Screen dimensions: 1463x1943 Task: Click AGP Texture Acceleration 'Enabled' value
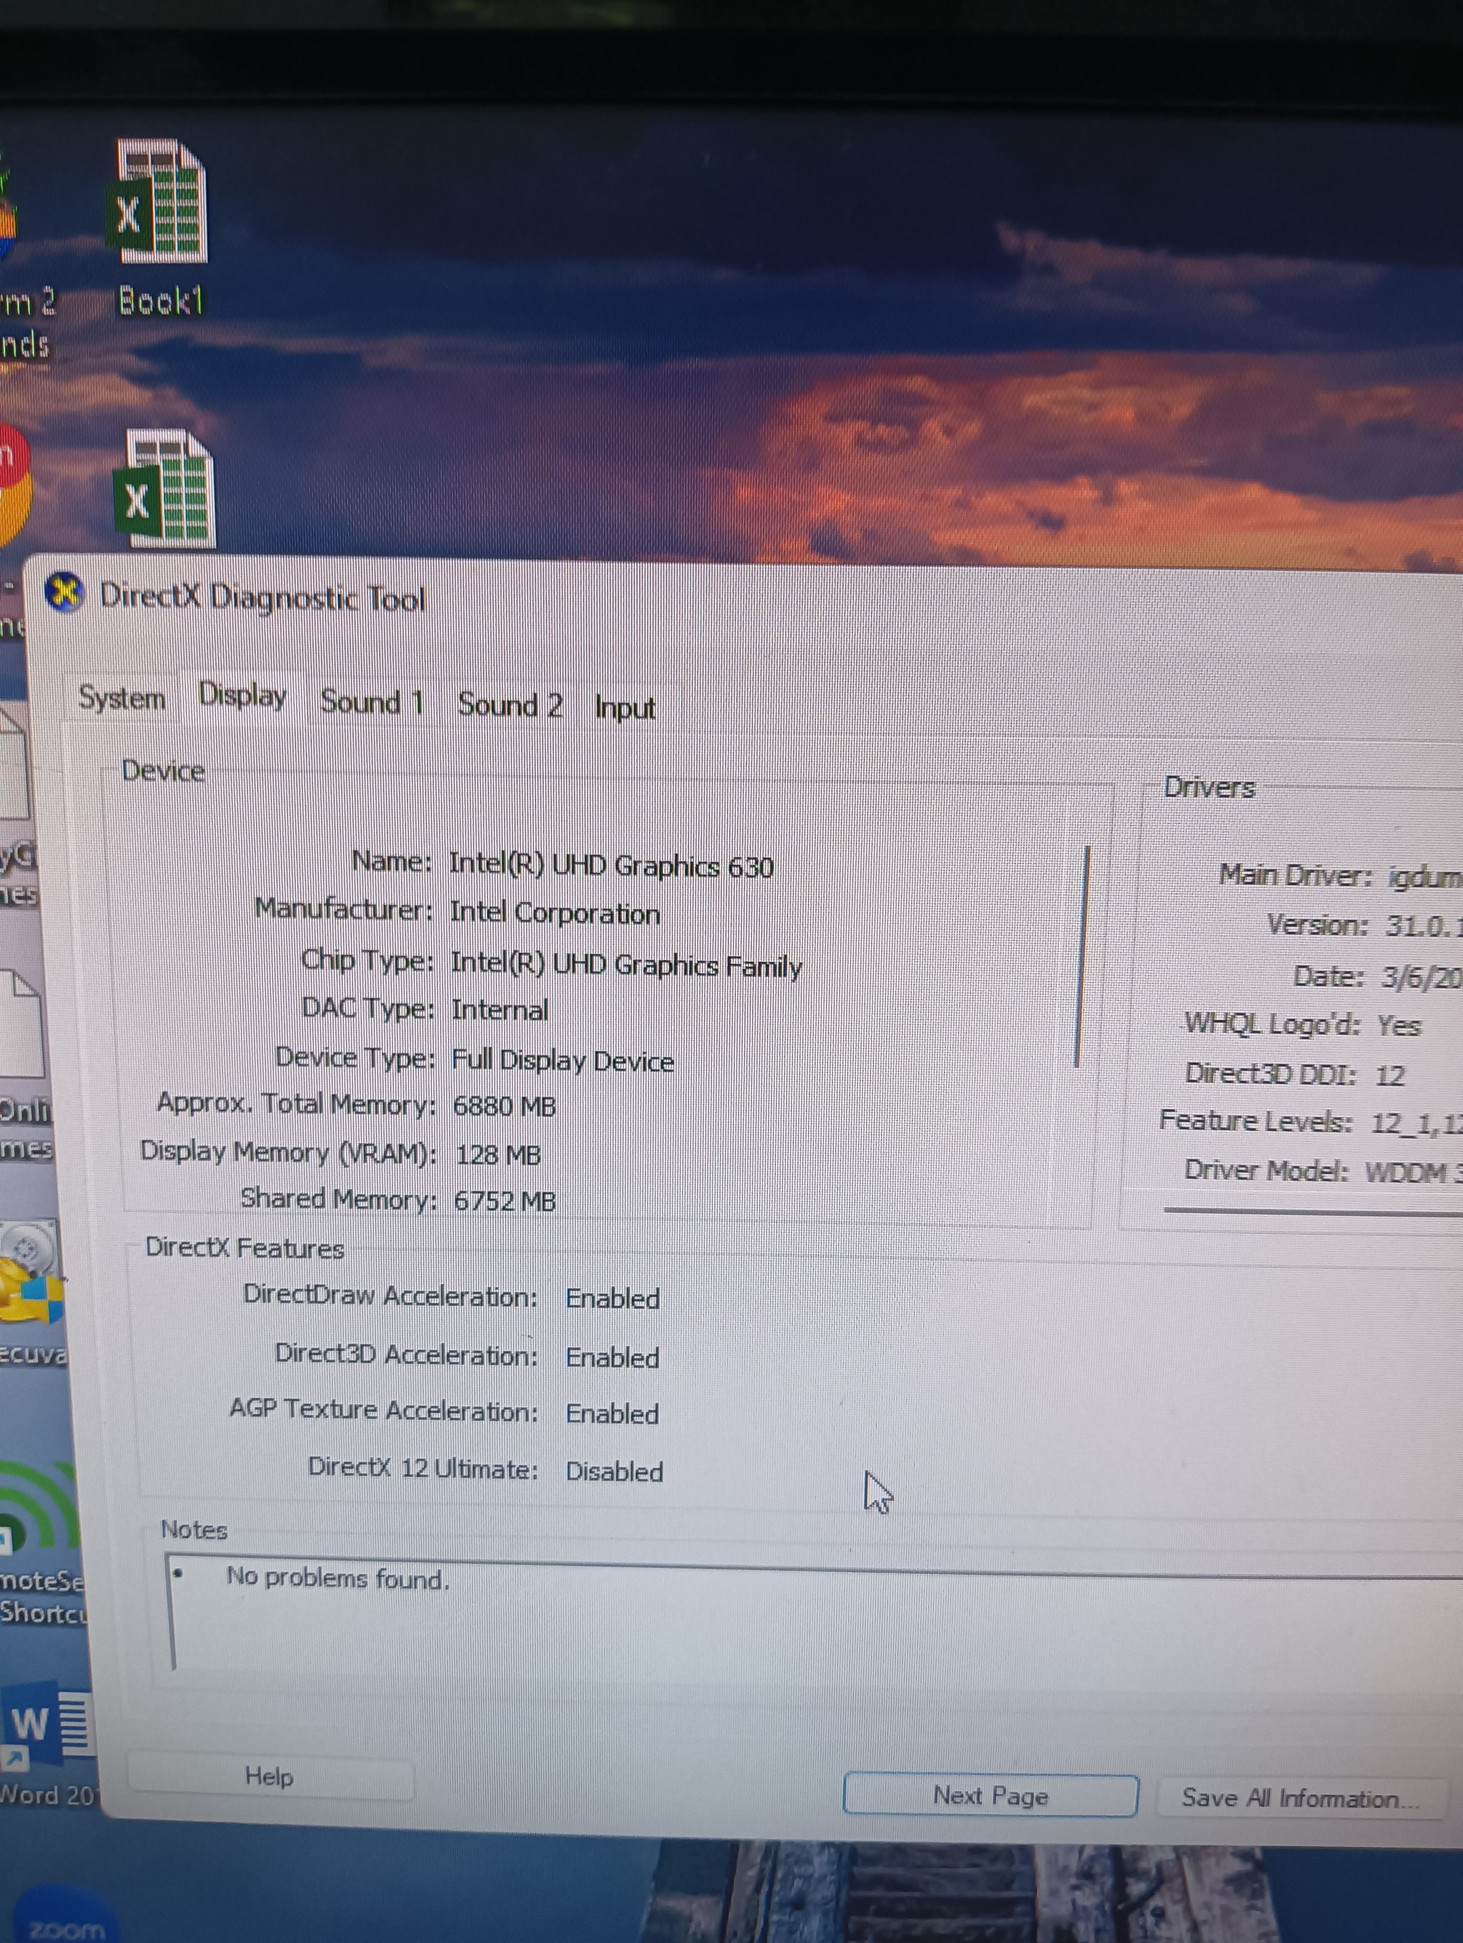(612, 1413)
